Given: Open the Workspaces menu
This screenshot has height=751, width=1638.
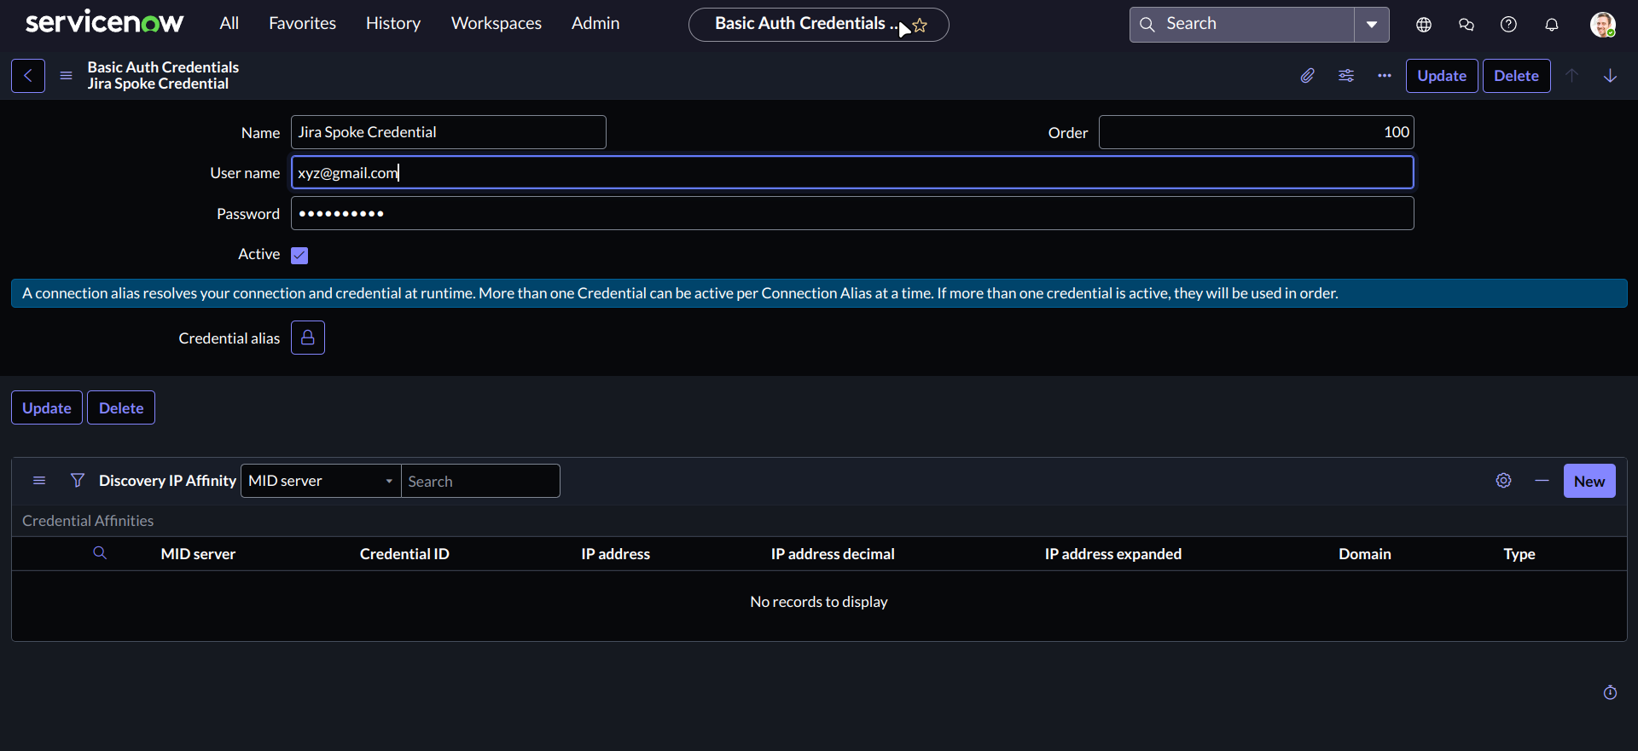Looking at the screenshot, I should coord(496,24).
